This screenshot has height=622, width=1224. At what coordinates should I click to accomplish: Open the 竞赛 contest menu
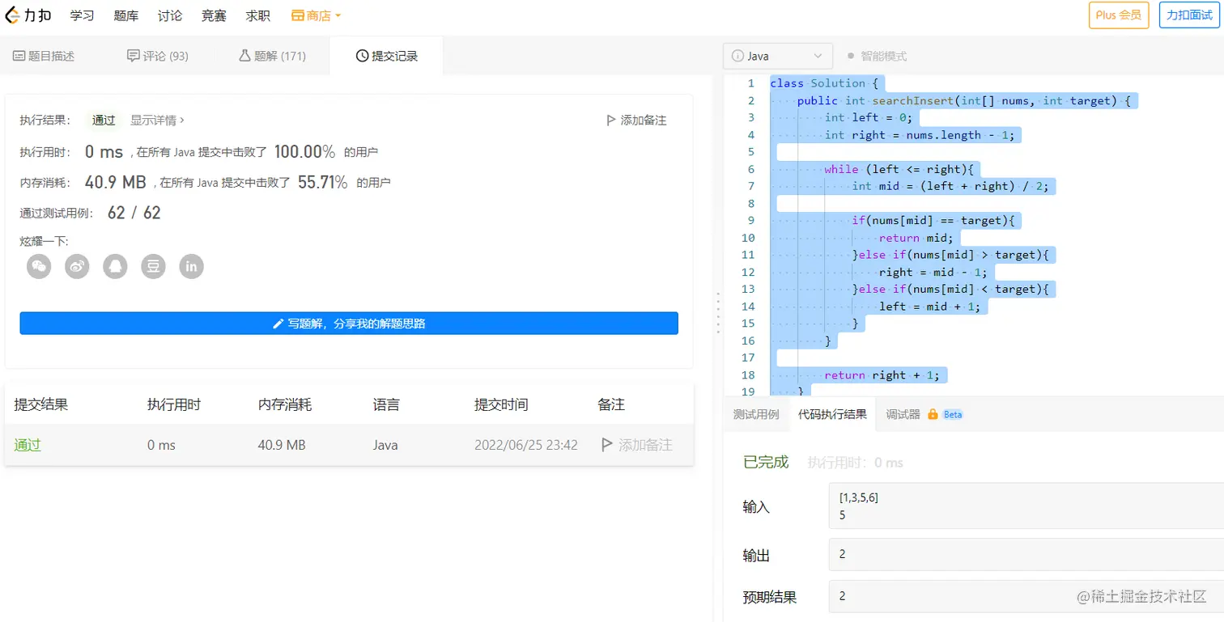coord(214,15)
